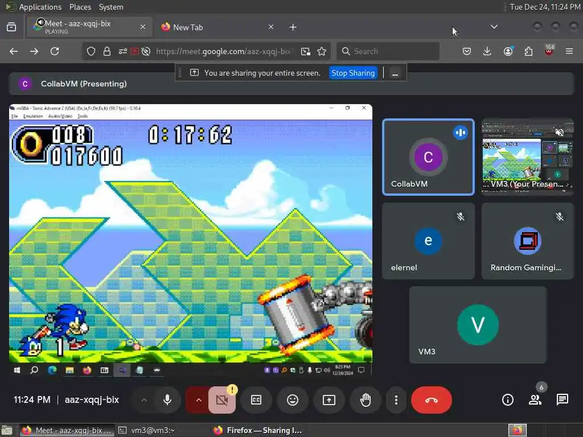This screenshot has height=437, width=583.
Task: Close the New Tab tab
Action: 270,27
